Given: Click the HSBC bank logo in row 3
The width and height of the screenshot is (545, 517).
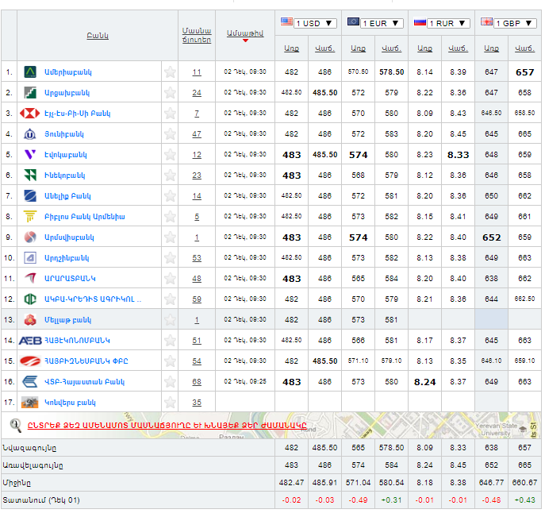Looking at the screenshot, I should [30, 114].
